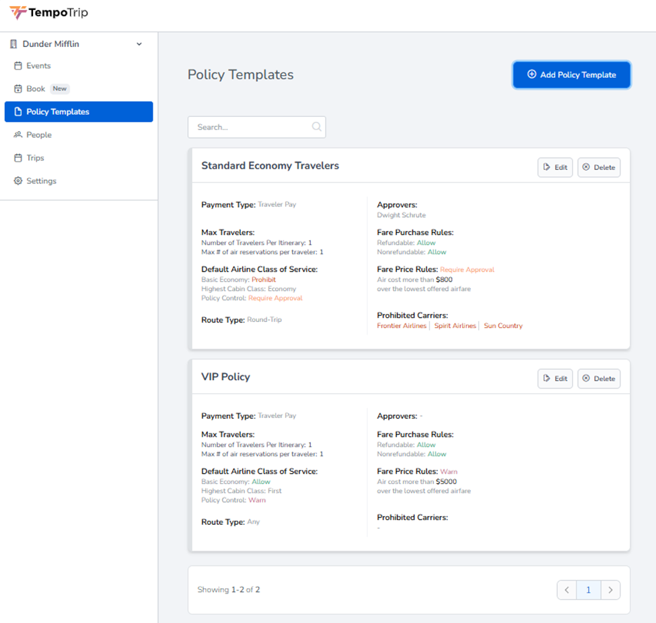The image size is (656, 623).
Task: Edit the Standard Economy Travelers policy
Action: coord(554,167)
